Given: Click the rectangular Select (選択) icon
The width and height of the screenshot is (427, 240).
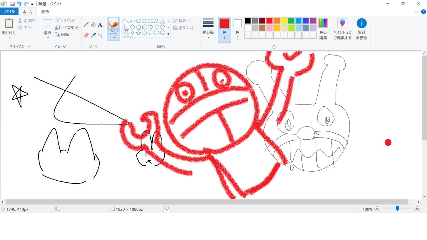Looking at the screenshot, I should (x=47, y=23).
